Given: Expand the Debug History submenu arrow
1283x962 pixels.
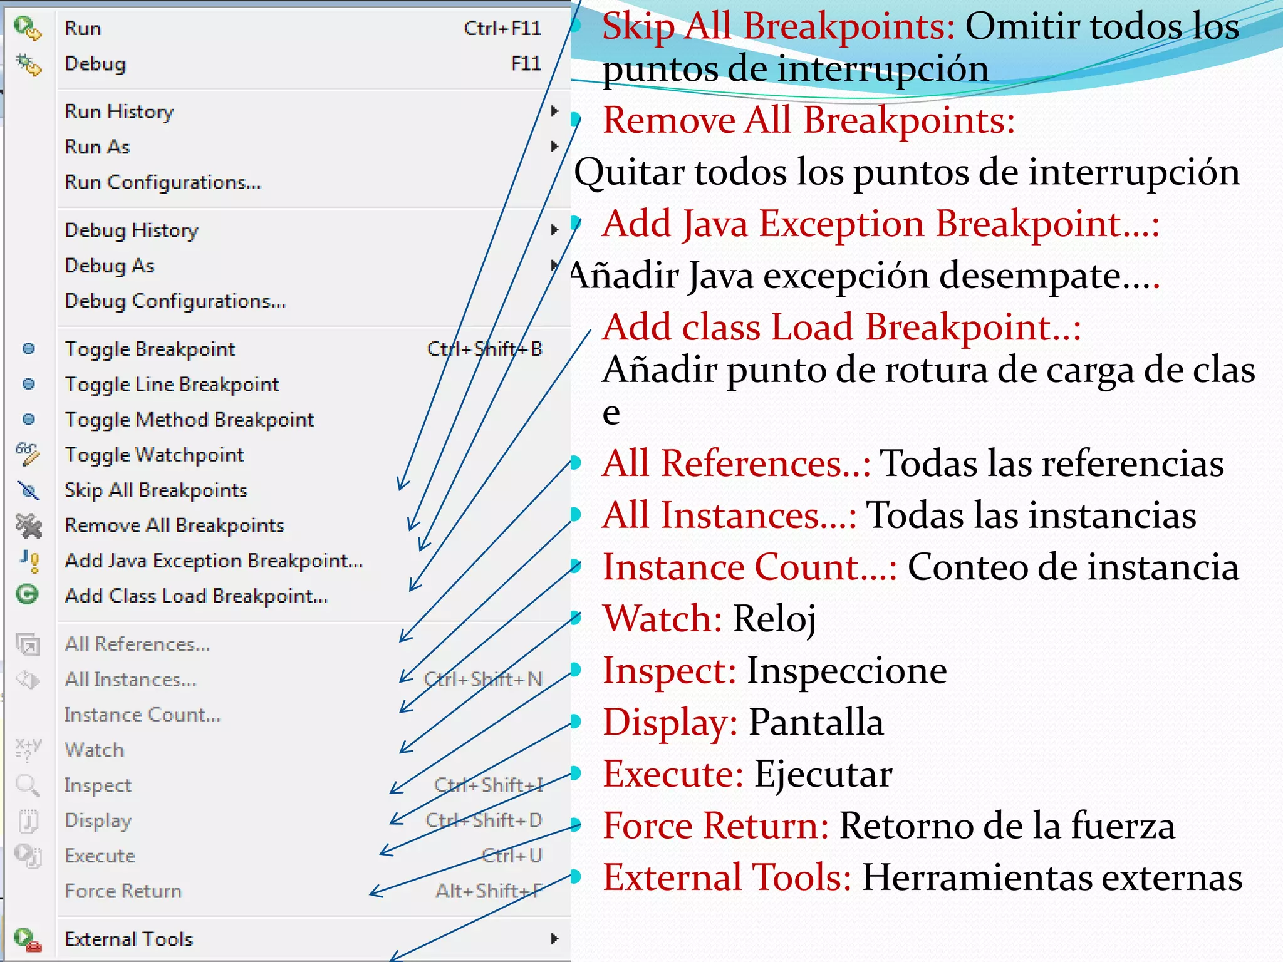Looking at the screenshot, I should coord(554,230).
